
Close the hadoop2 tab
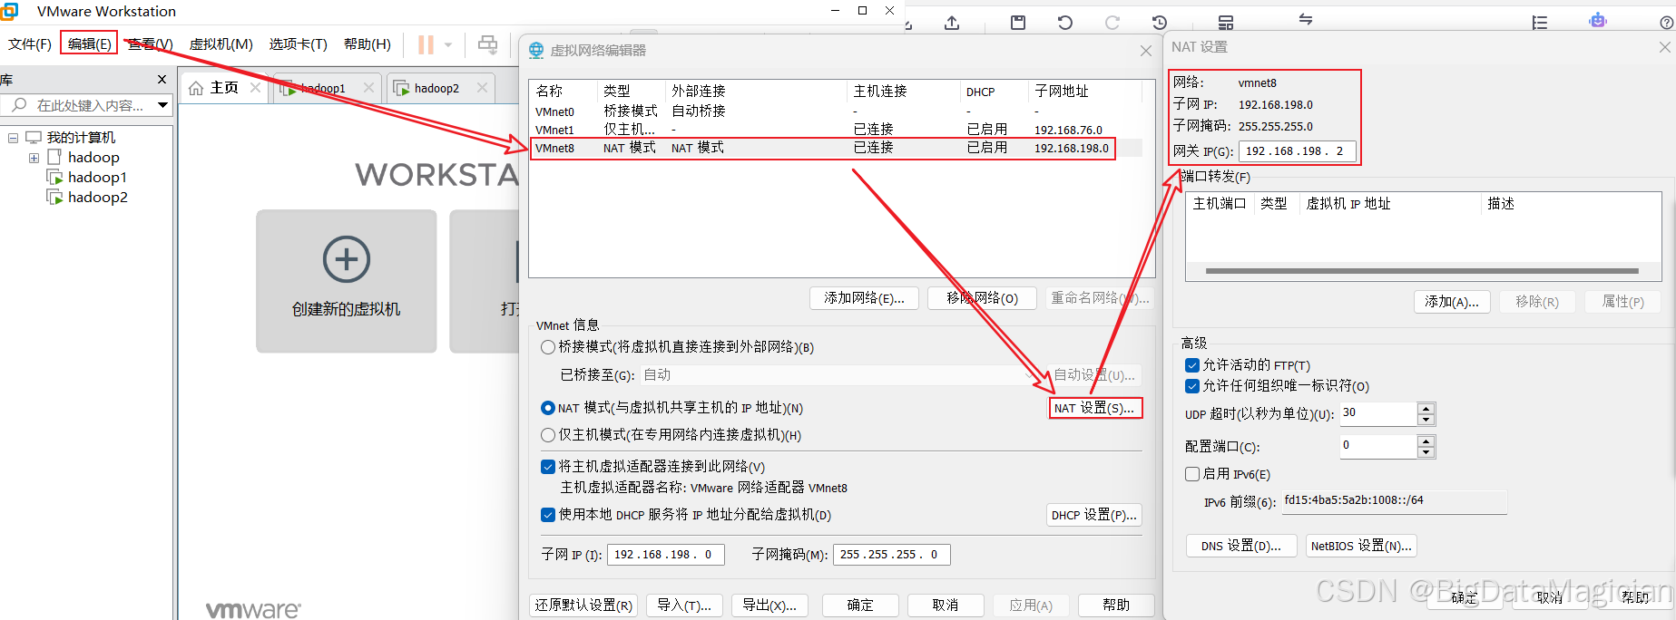(x=482, y=88)
